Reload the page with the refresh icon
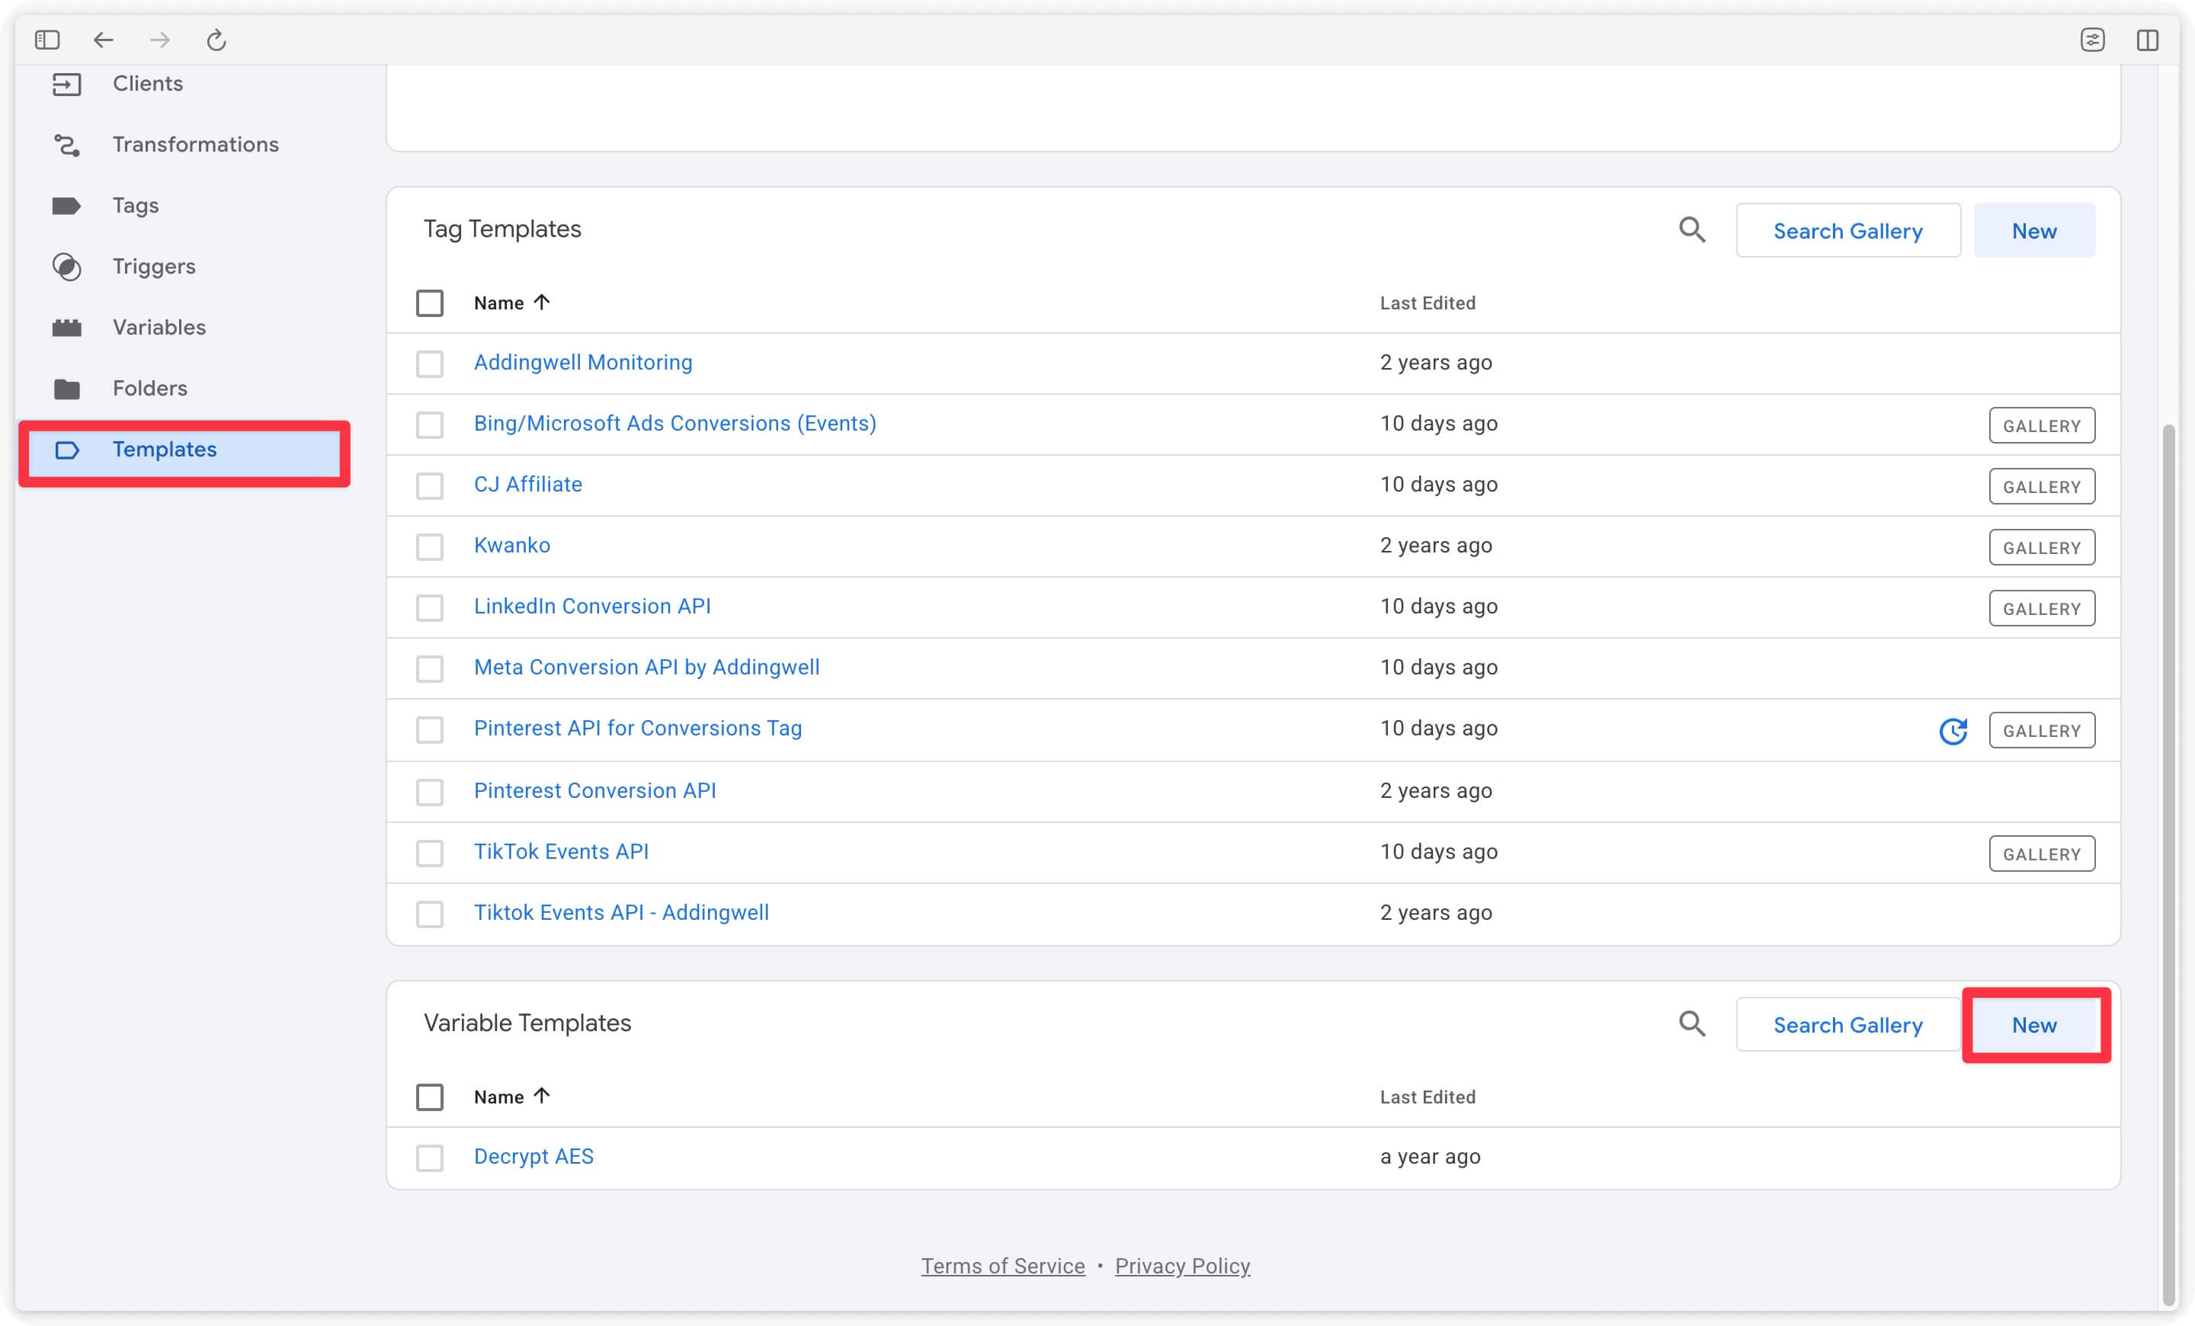This screenshot has width=2195, height=1326. tap(216, 40)
